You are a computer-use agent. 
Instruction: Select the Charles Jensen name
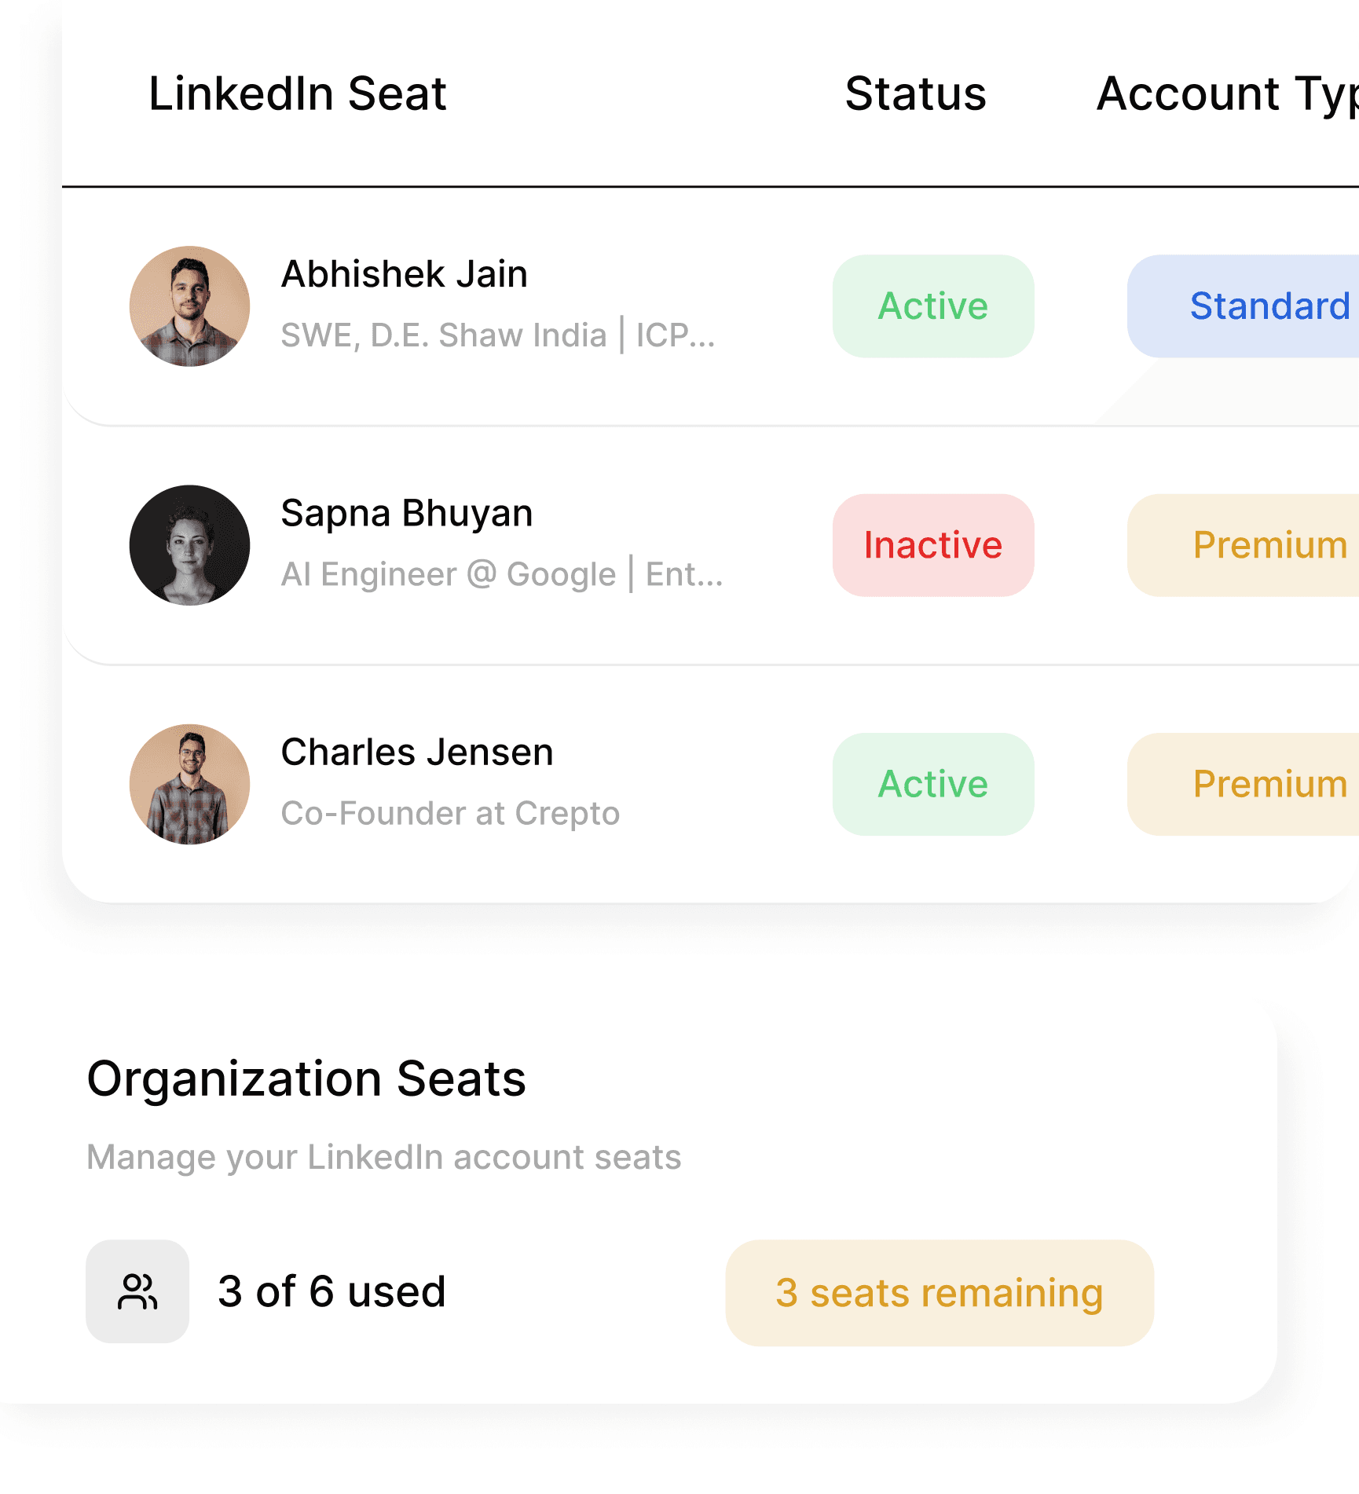click(417, 752)
